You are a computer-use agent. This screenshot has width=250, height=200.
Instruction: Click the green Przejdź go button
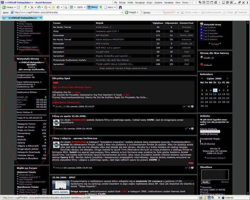point(130,12)
